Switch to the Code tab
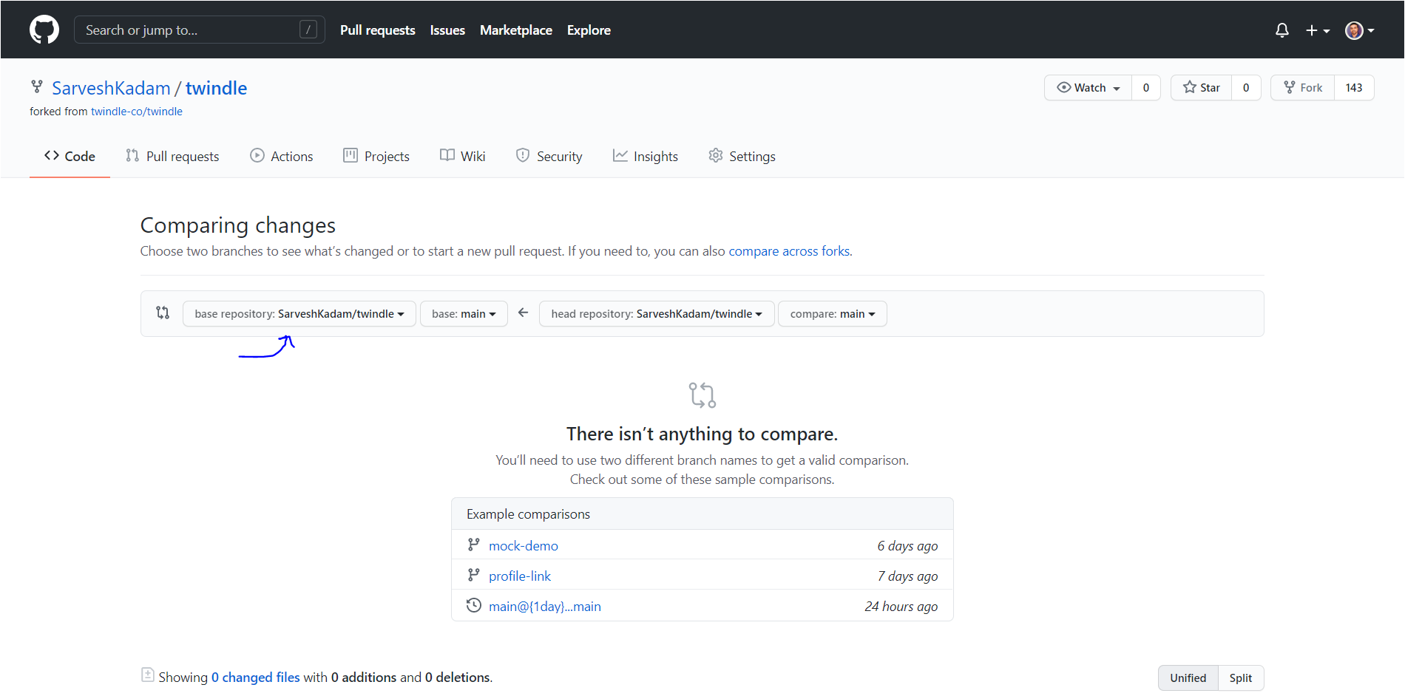This screenshot has width=1405, height=696. (70, 156)
